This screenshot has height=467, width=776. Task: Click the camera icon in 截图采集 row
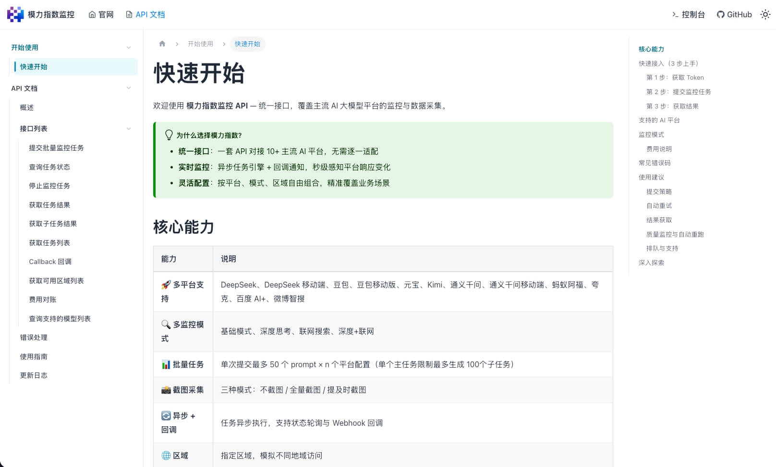tap(166, 390)
